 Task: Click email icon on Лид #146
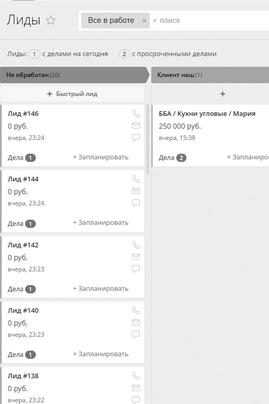[136, 126]
